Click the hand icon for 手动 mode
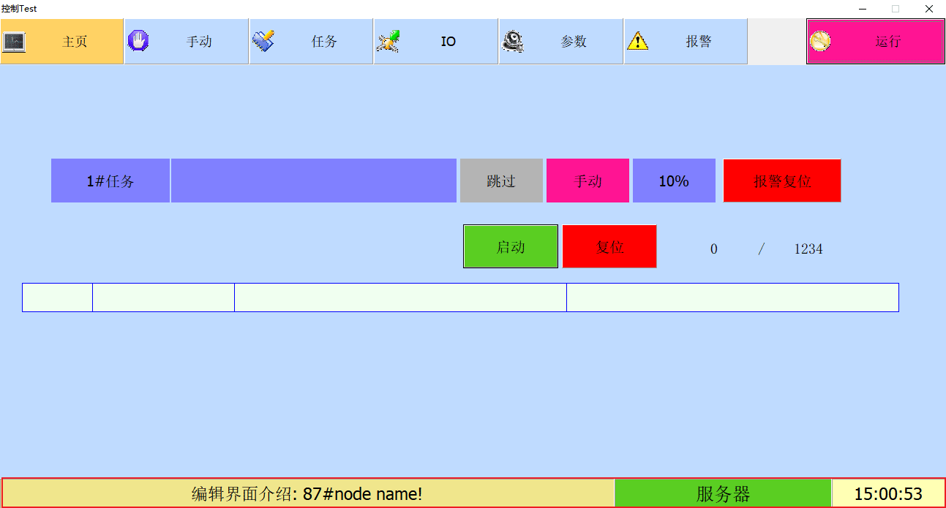 click(x=138, y=41)
